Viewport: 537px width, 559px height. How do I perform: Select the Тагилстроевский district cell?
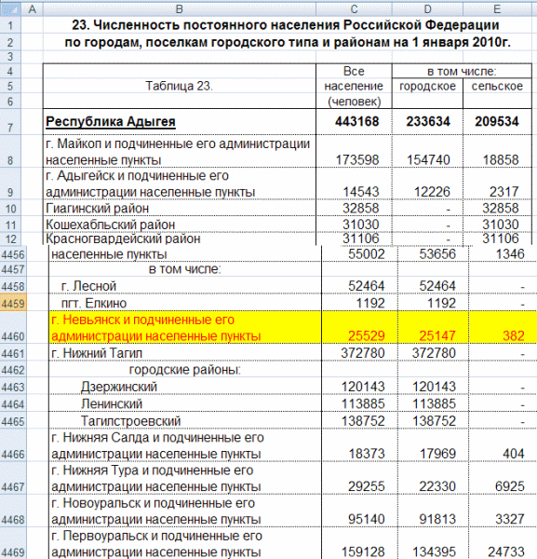pos(185,421)
